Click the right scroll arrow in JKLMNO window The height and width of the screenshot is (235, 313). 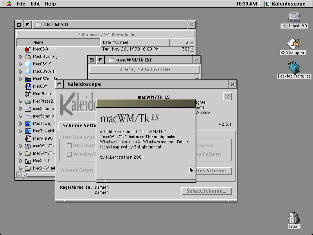click(x=24, y=174)
